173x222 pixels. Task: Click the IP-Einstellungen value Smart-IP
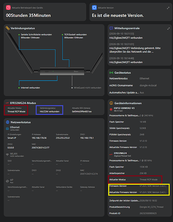click(12, 138)
